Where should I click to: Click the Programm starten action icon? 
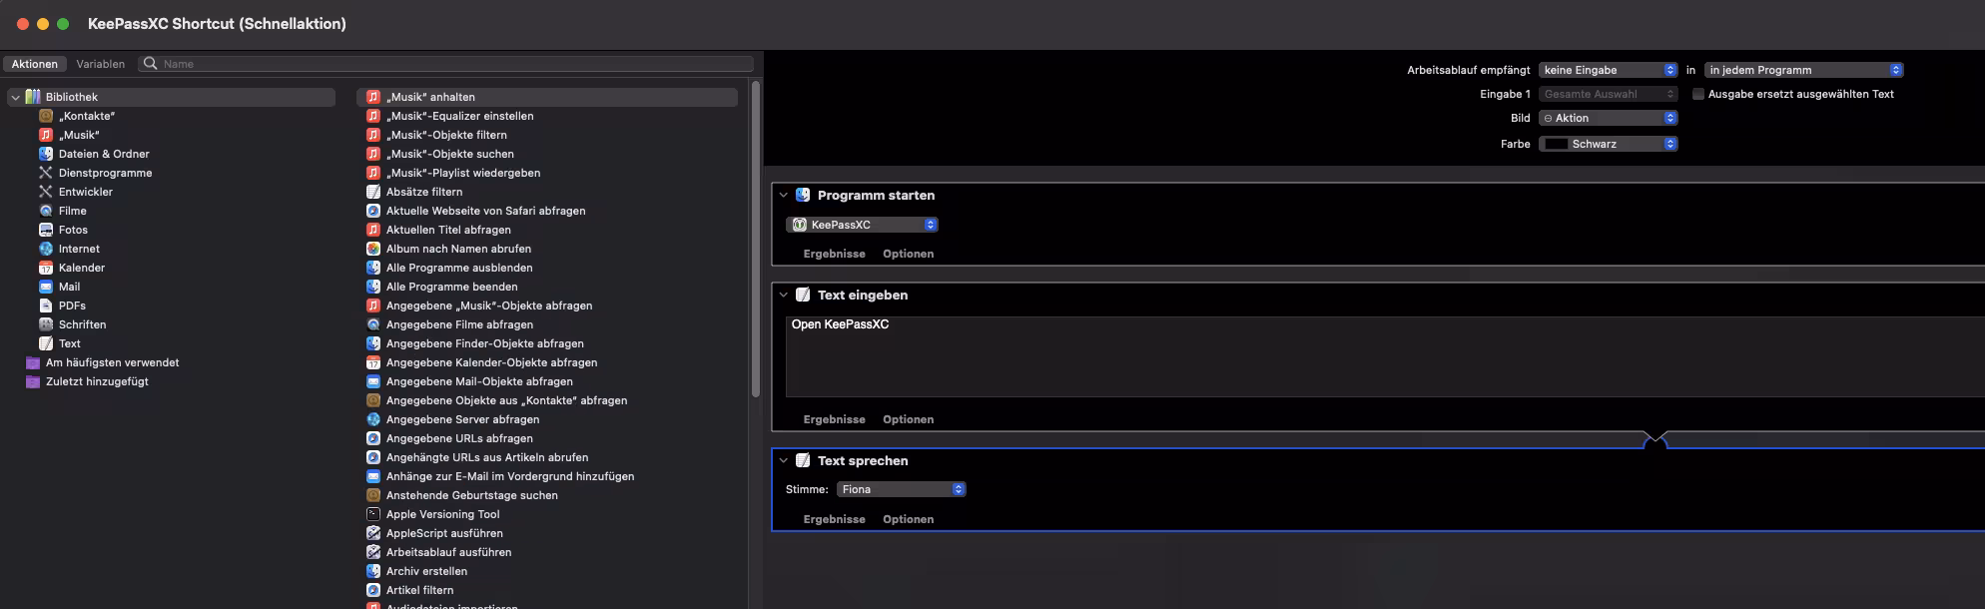point(803,195)
